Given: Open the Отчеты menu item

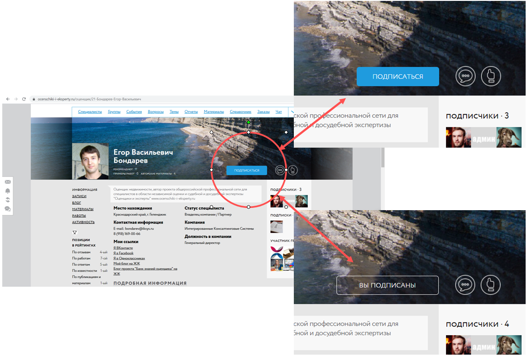Looking at the screenshot, I should click(x=191, y=111).
